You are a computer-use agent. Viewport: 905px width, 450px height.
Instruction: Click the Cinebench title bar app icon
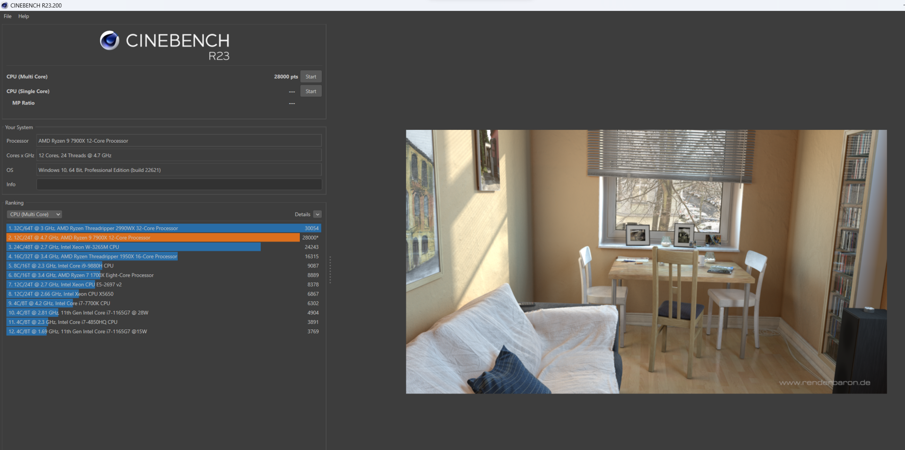(x=5, y=5)
